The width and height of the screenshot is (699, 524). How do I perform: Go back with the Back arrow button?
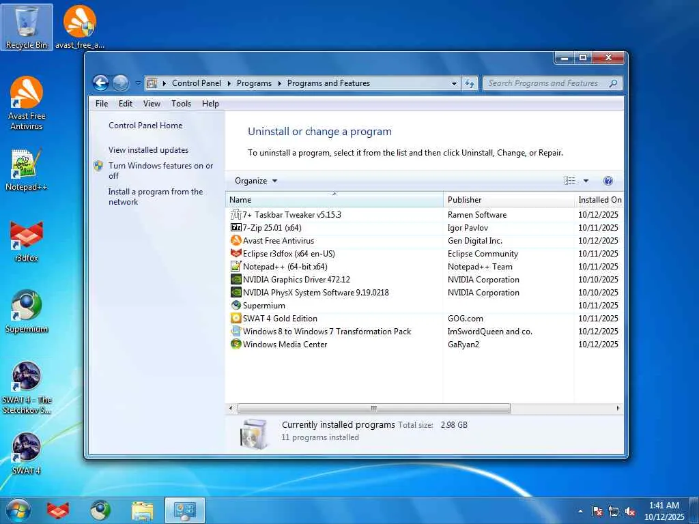pos(101,83)
